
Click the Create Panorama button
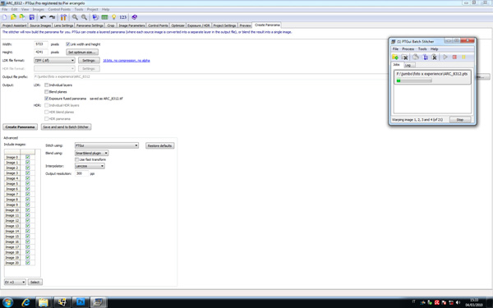click(x=20, y=127)
